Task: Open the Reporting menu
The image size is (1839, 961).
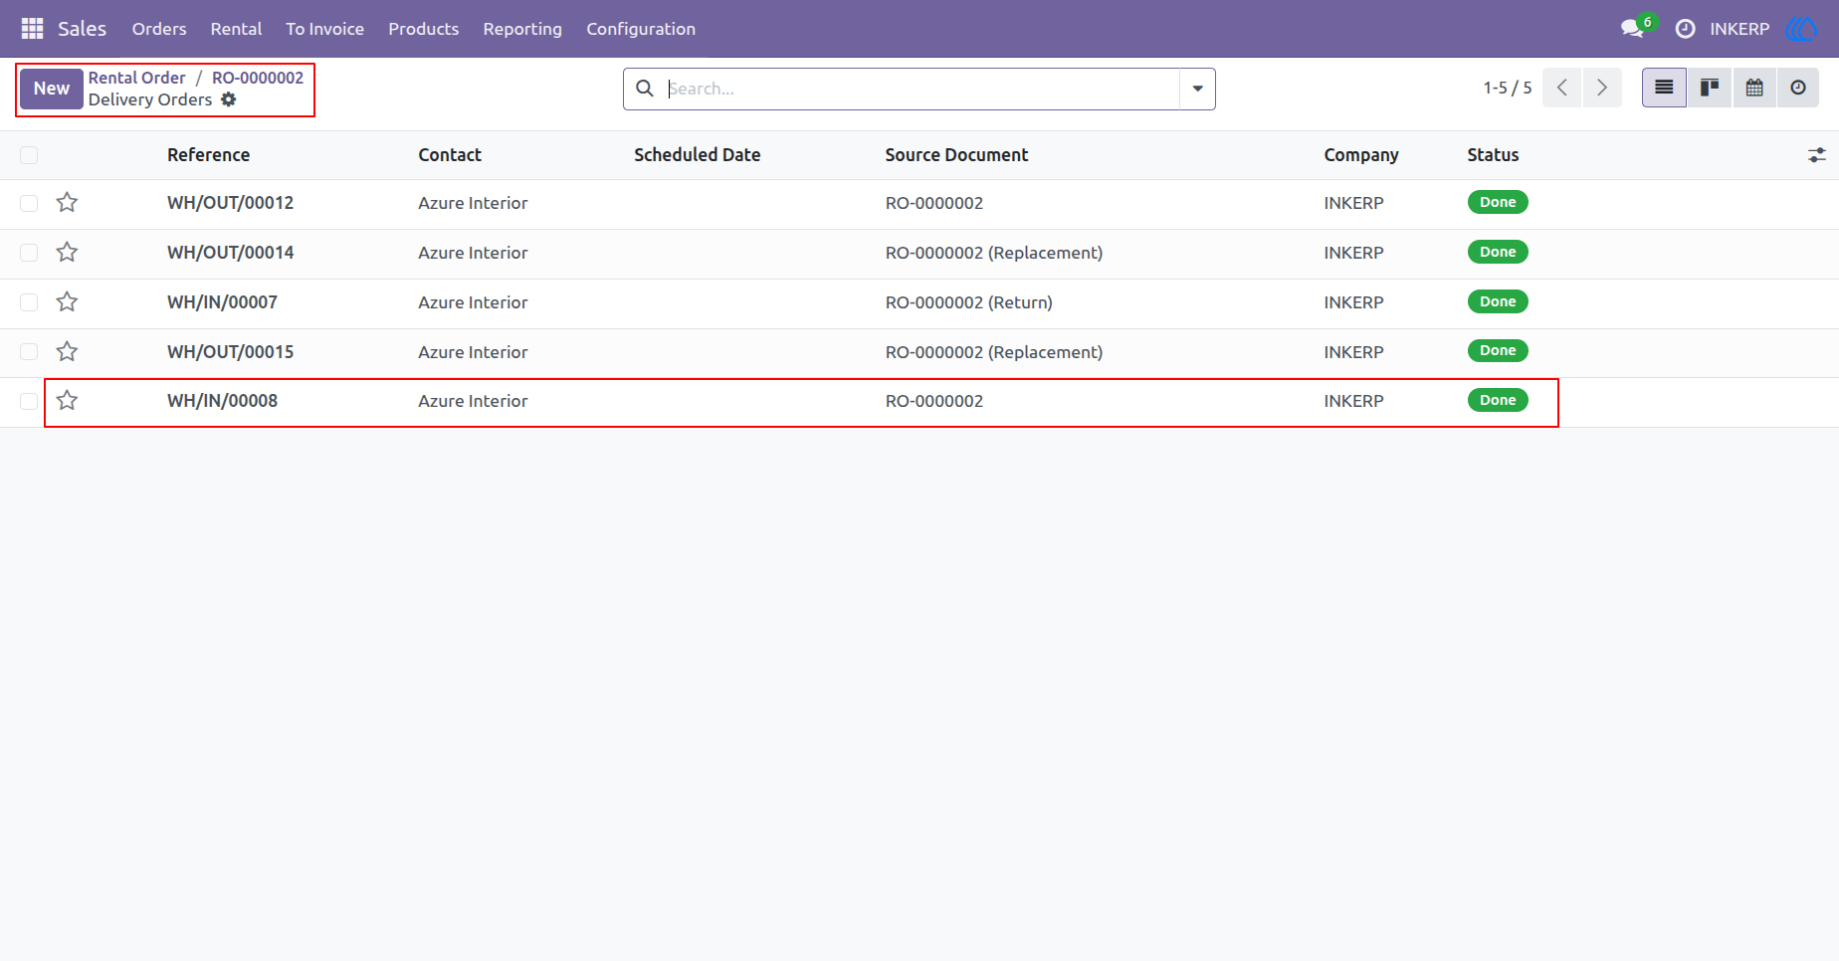Action: coord(522,29)
